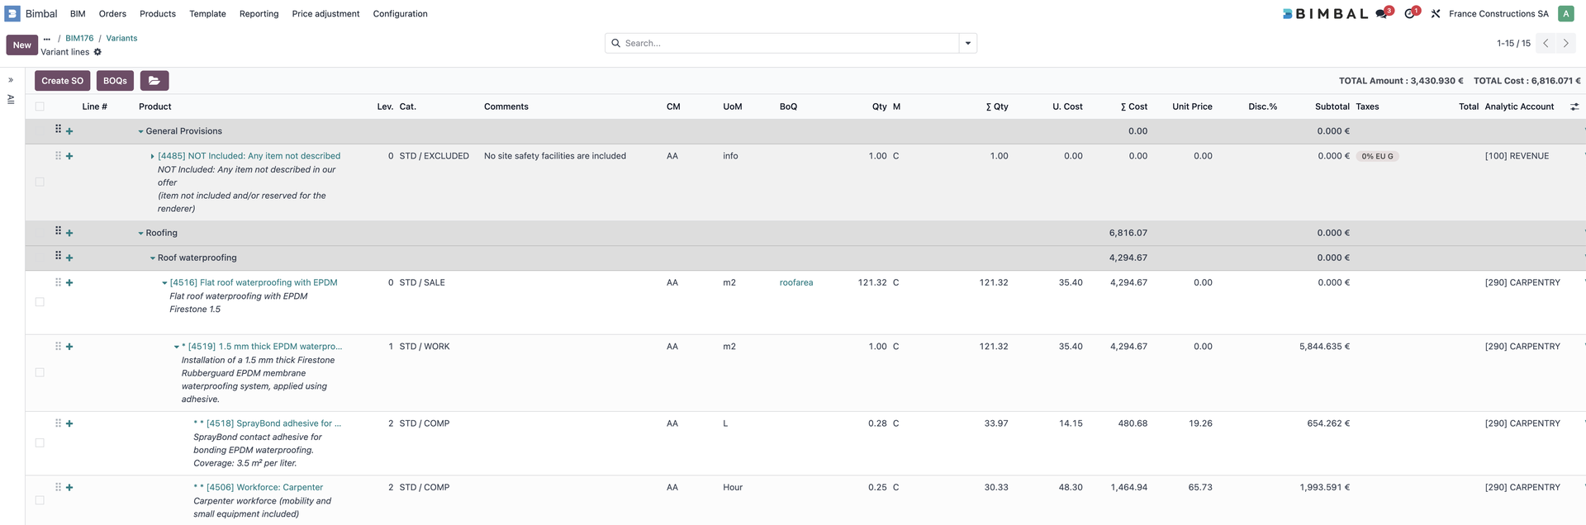Click the debug tools icon near company name
The width and height of the screenshot is (1586, 525).
(1436, 14)
